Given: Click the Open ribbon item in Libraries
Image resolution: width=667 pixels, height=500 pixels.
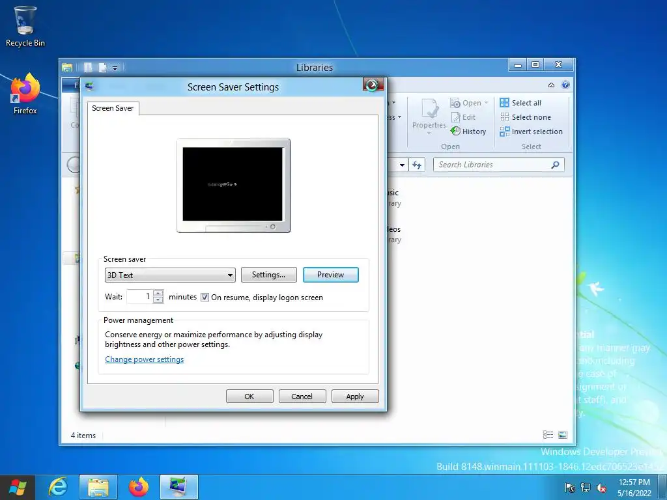Looking at the screenshot, I should pyautogui.click(x=466, y=103).
